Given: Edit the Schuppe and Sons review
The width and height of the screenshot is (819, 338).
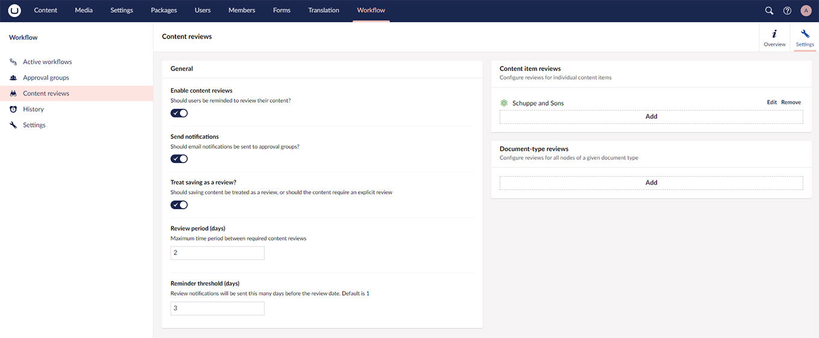Looking at the screenshot, I should (771, 102).
